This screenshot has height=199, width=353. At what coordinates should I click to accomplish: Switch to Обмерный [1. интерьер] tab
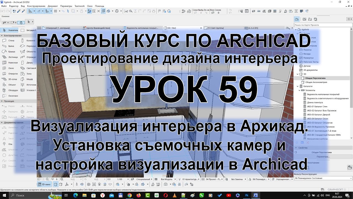coord(57,28)
